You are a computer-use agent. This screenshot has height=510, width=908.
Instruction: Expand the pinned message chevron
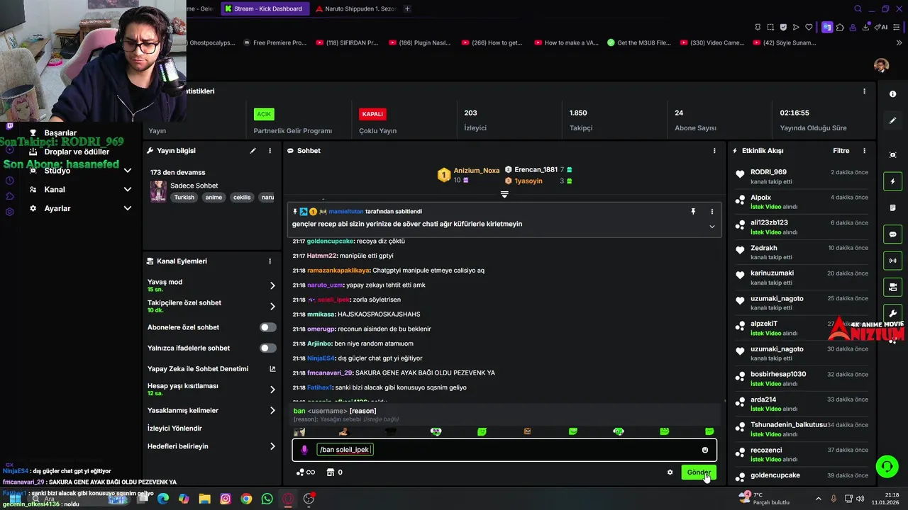click(712, 227)
